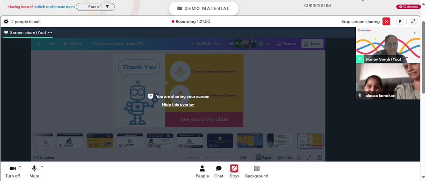Open File menu in Canva
The image size is (426, 181).
pyautogui.click(x=52, y=44)
